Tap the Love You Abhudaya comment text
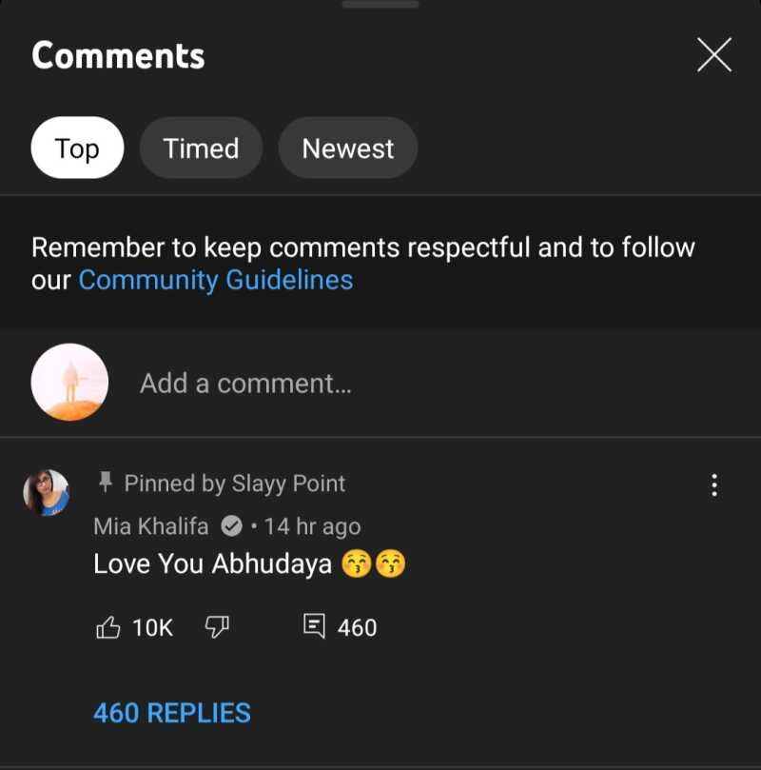Viewport: 761px width, 770px height. [x=212, y=563]
